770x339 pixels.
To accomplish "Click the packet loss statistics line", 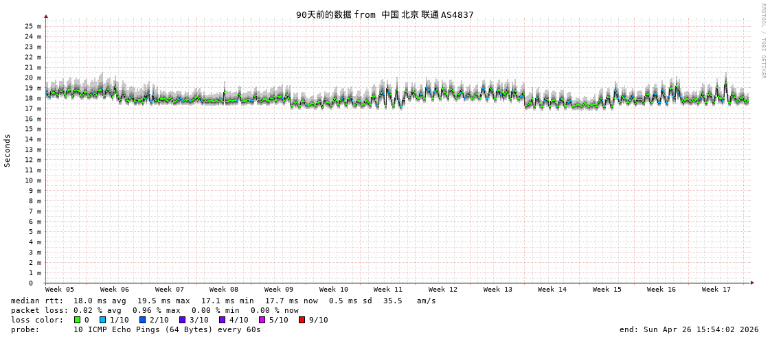I will click(155, 310).
